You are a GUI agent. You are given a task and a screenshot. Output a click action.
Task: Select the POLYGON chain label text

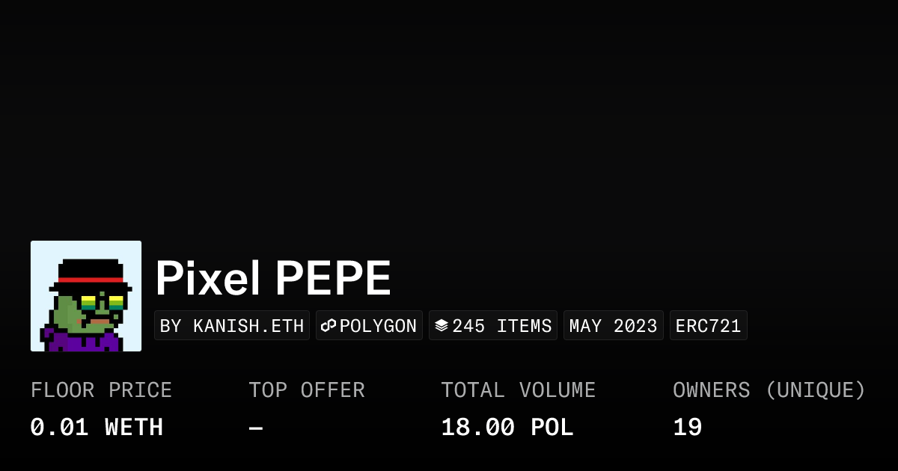click(x=378, y=326)
